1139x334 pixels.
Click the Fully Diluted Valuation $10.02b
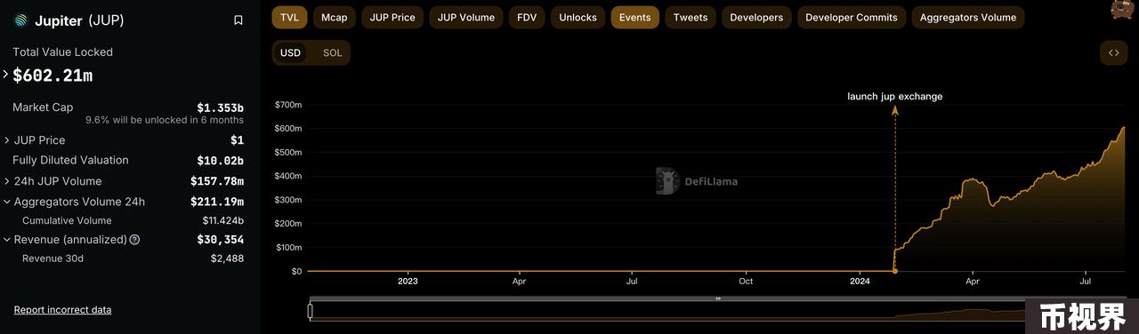220,161
